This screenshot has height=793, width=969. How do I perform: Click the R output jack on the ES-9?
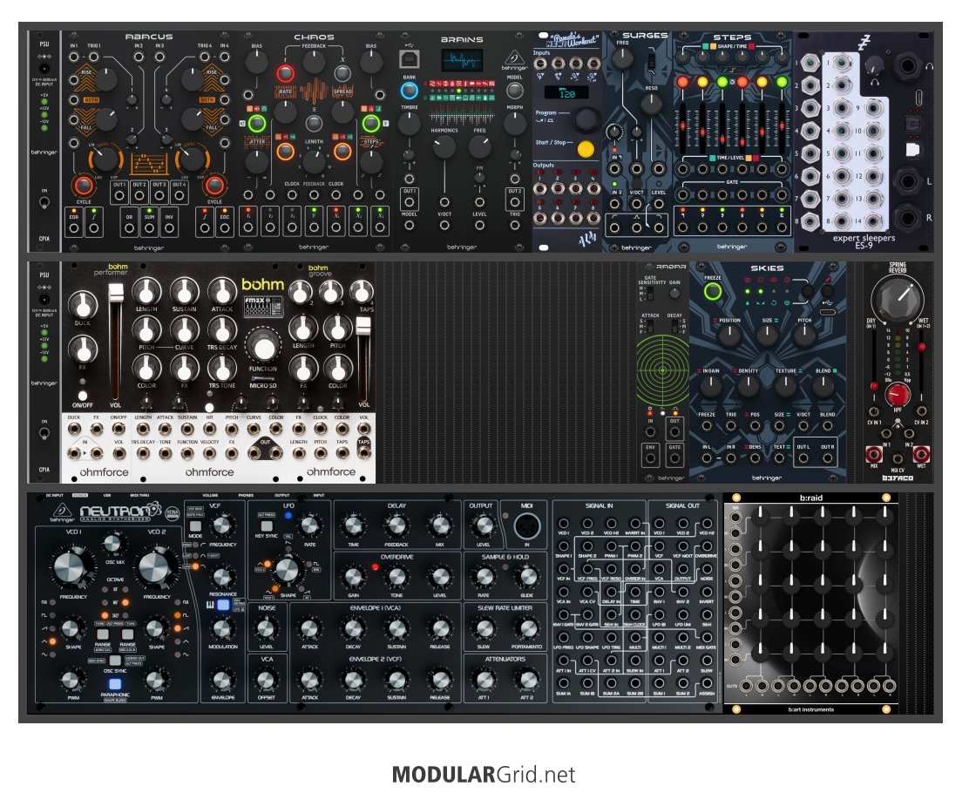907,218
